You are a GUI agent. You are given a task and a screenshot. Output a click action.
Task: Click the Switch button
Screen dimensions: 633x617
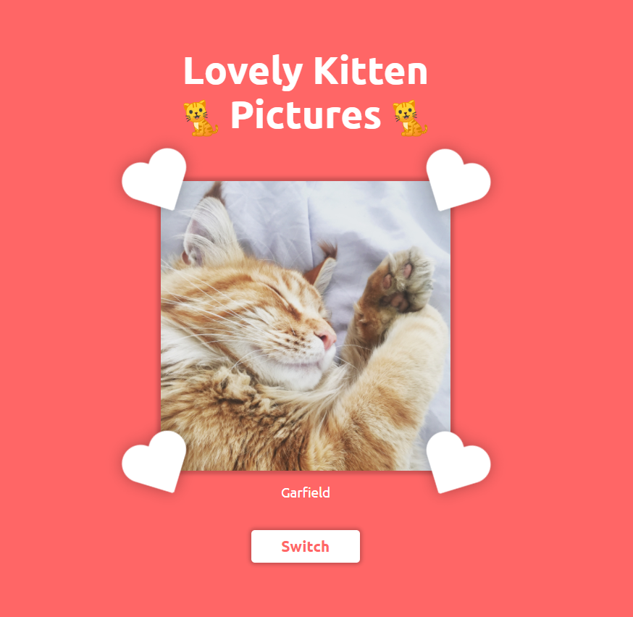[x=305, y=546]
